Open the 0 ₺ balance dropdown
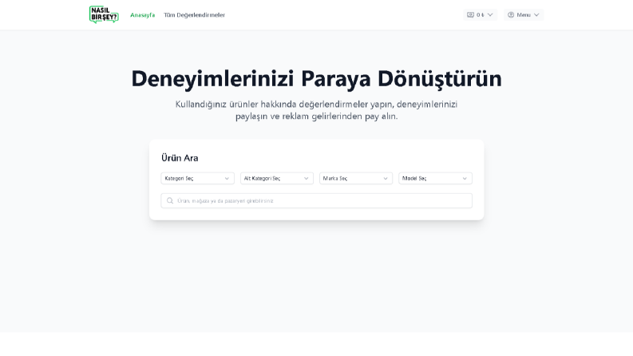The image size is (633, 356). (x=480, y=15)
